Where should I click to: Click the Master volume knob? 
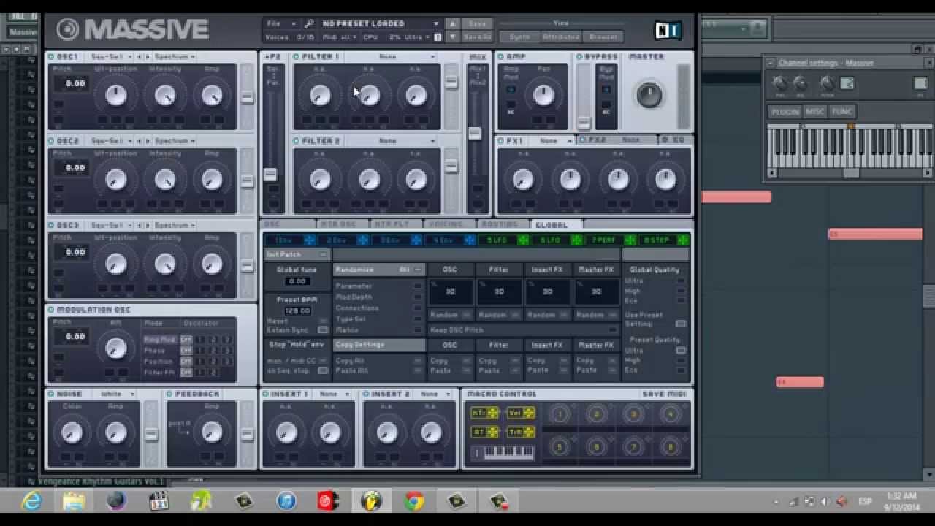(x=649, y=94)
